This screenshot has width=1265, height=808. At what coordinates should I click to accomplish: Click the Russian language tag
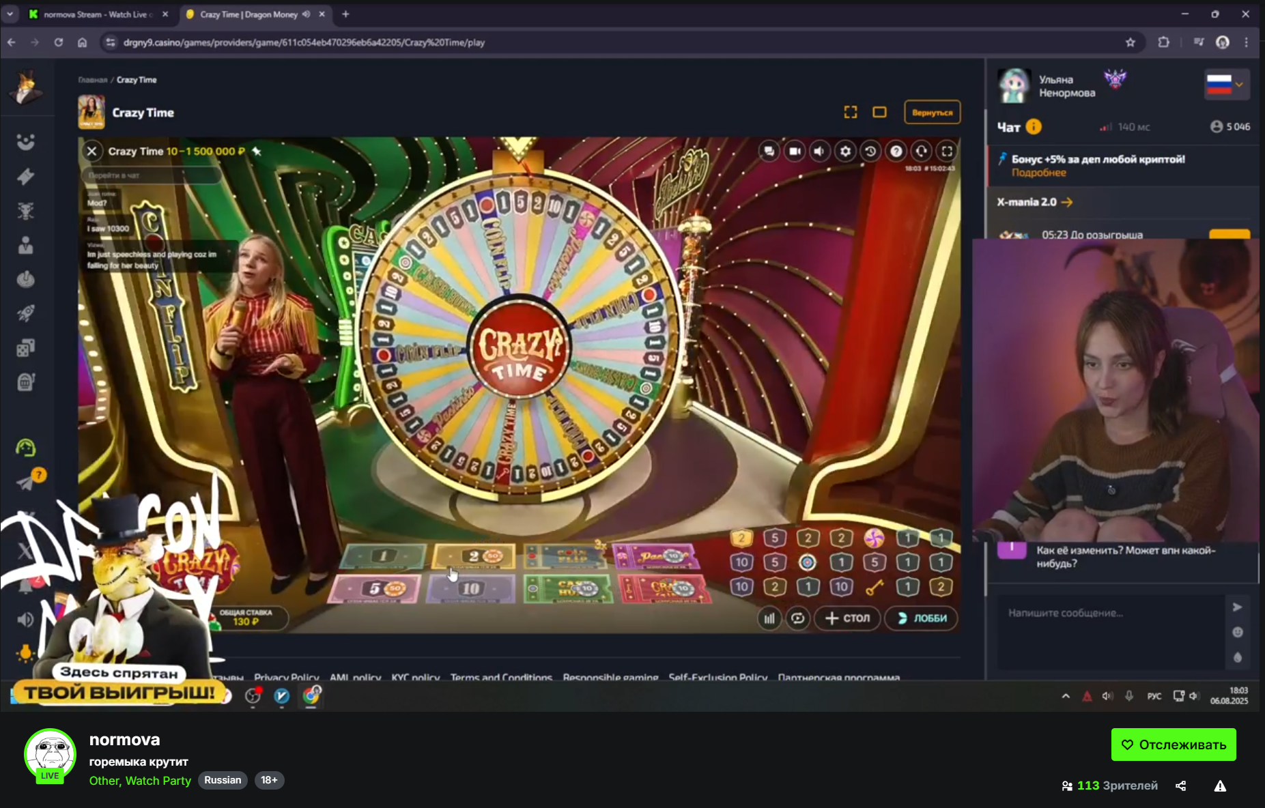coord(223,780)
